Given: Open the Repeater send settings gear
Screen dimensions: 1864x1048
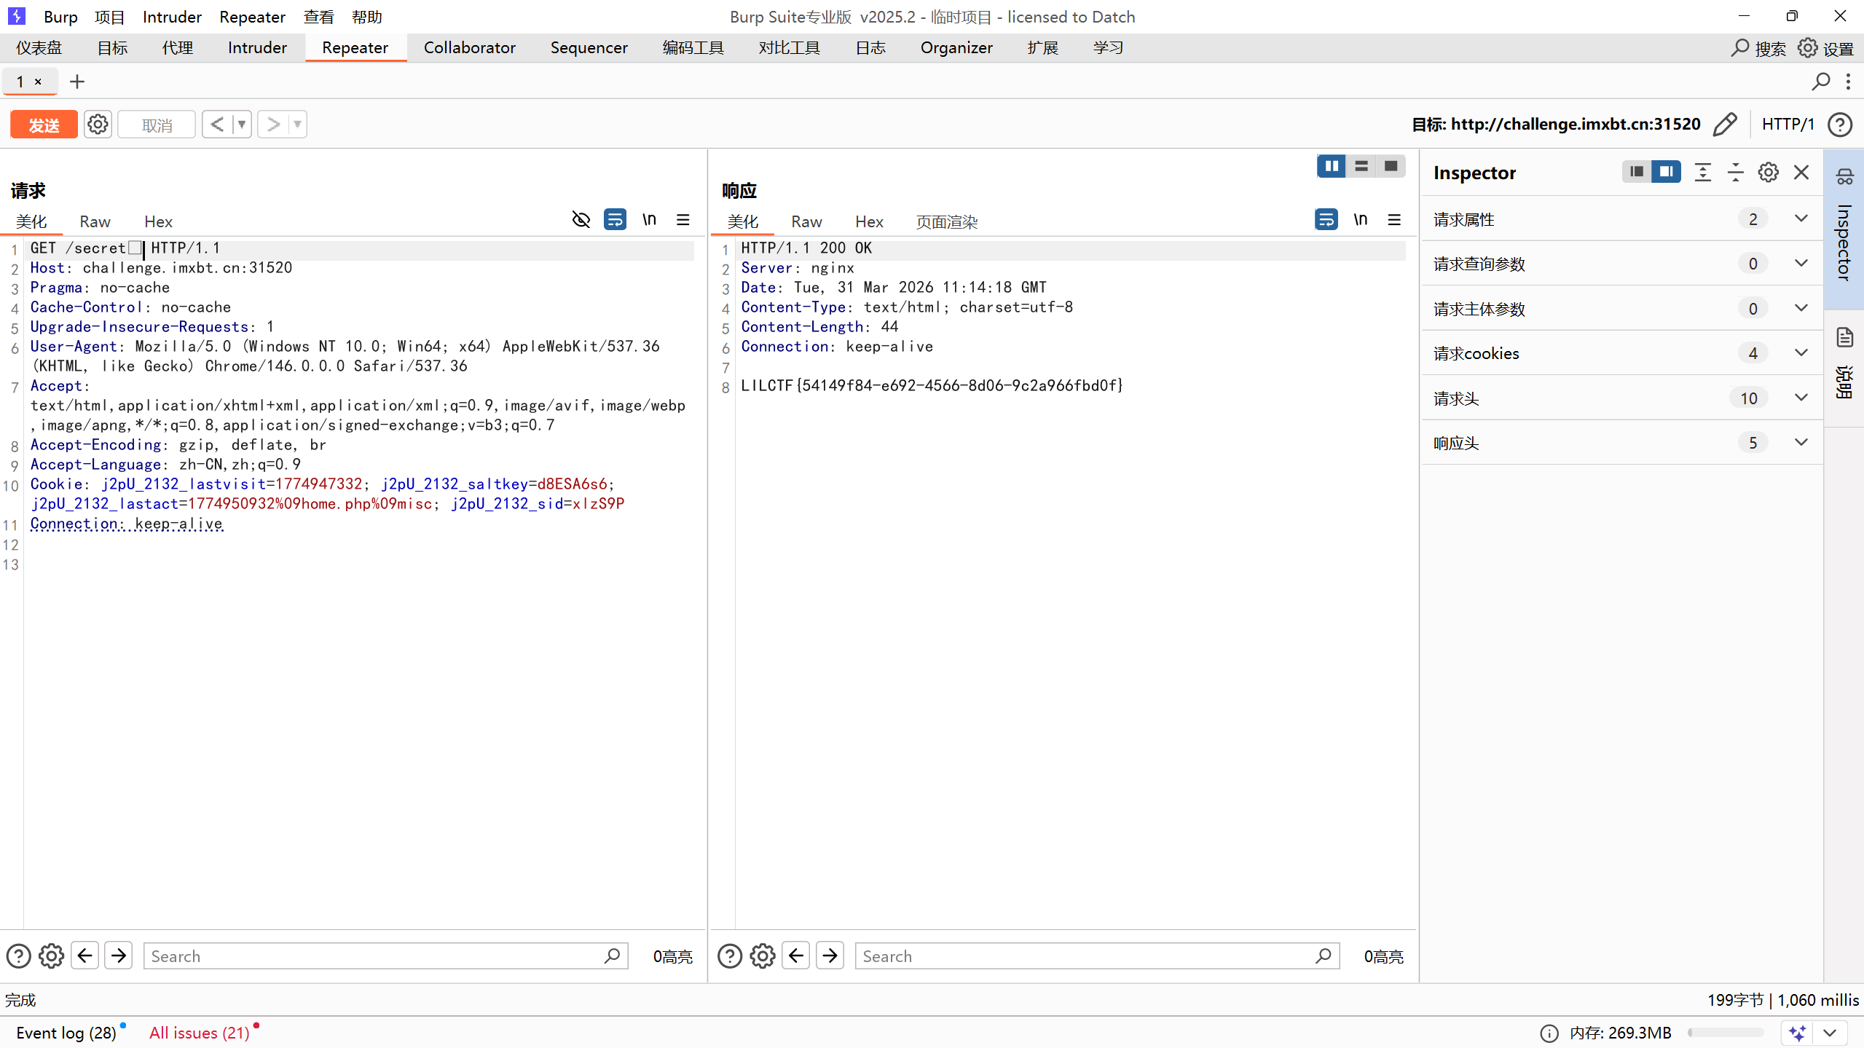Looking at the screenshot, I should tap(98, 125).
